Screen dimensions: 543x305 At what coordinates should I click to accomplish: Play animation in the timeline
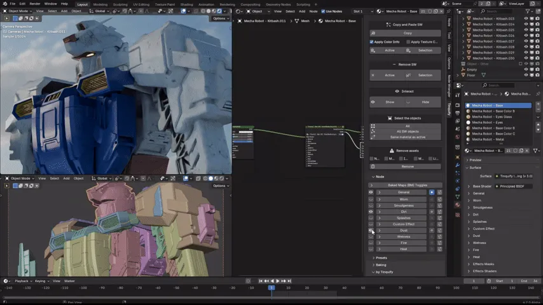tap(278, 281)
